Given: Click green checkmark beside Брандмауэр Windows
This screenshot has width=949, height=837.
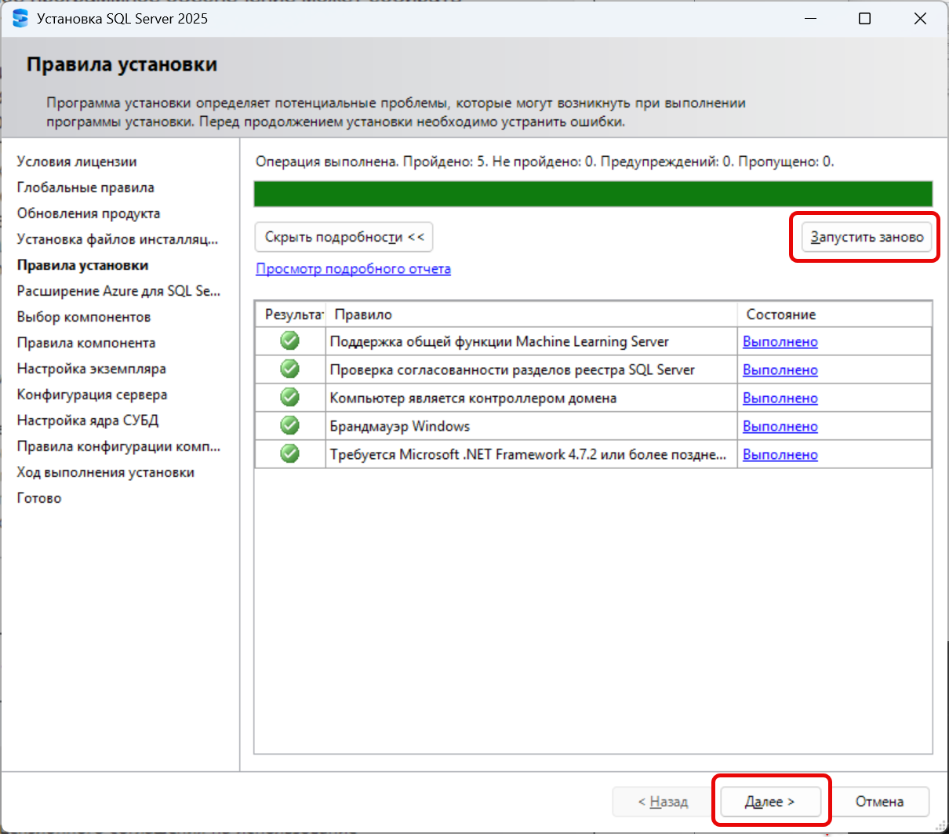Looking at the screenshot, I should (290, 426).
